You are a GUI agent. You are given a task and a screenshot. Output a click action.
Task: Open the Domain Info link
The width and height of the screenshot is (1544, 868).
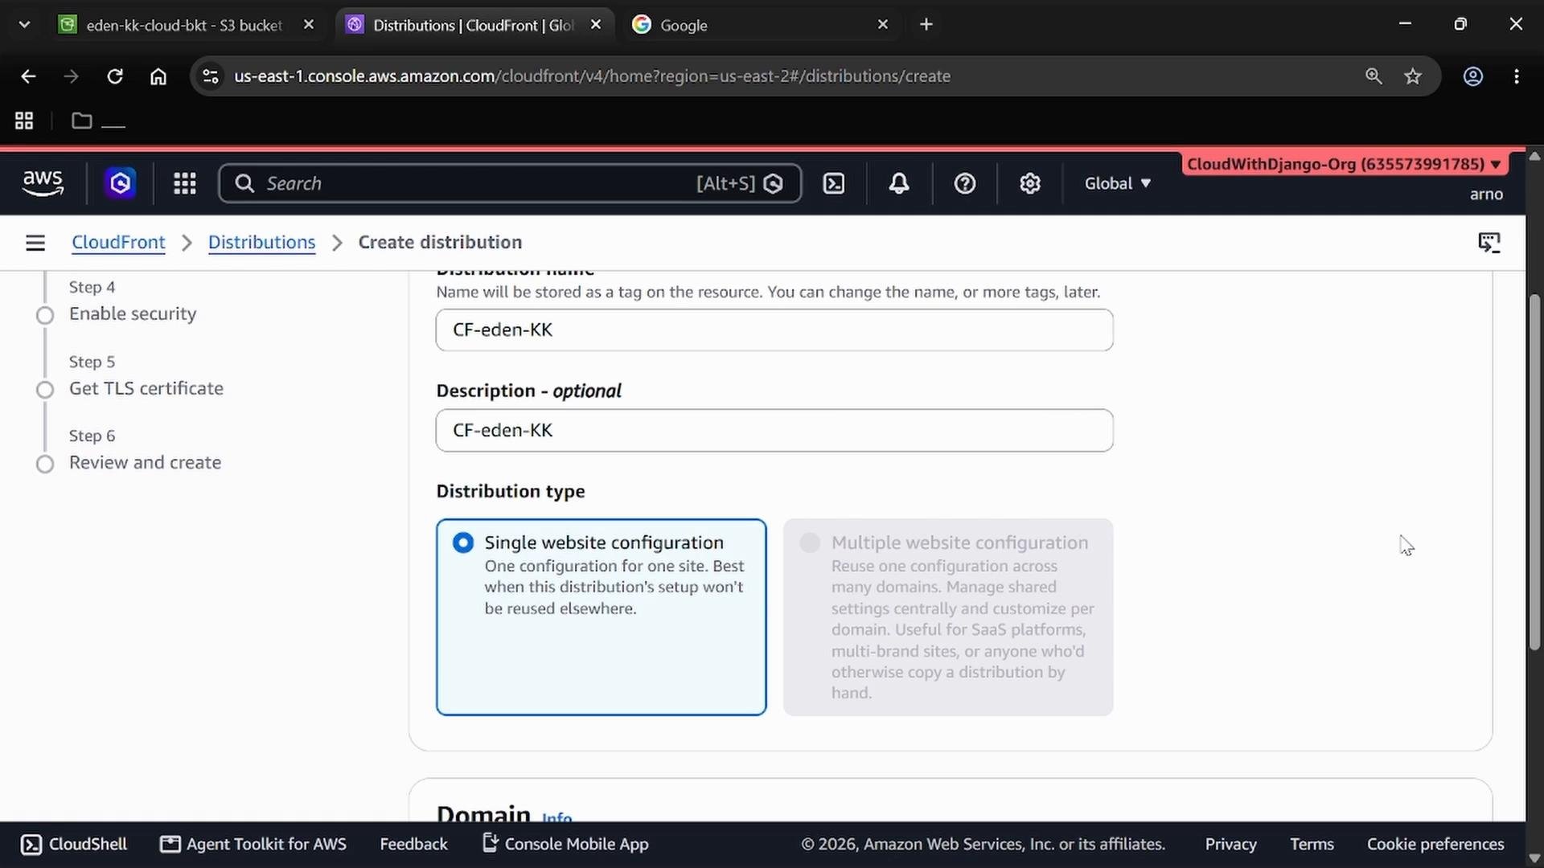pyautogui.click(x=556, y=817)
